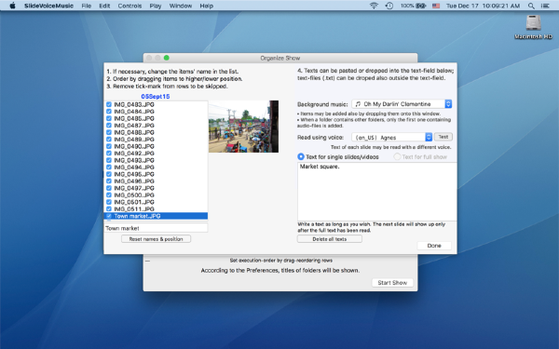Select the Macintosh HD desktop drive
Viewport: 559px width, 349px height.
click(x=533, y=27)
